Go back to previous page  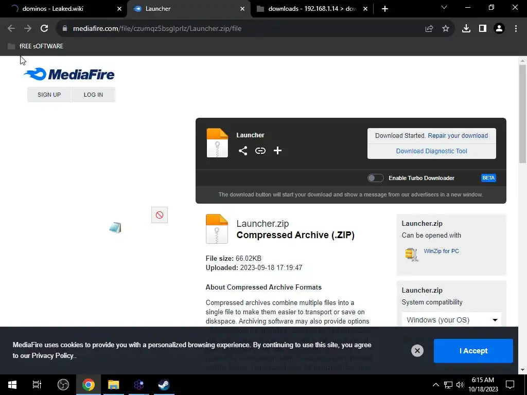point(11,29)
